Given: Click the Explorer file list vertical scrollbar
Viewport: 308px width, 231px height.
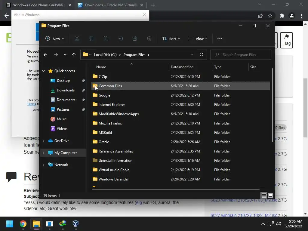Looking at the screenshot, I should coord(272,105).
